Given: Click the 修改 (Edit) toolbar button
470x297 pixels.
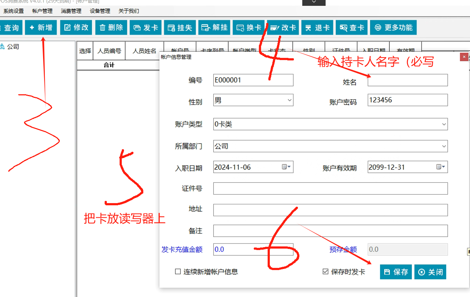Looking at the screenshot, I should click(76, 28).
